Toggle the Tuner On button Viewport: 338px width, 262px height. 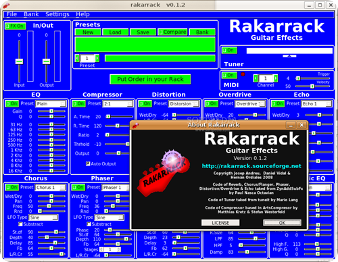click(x=229, y=50)
